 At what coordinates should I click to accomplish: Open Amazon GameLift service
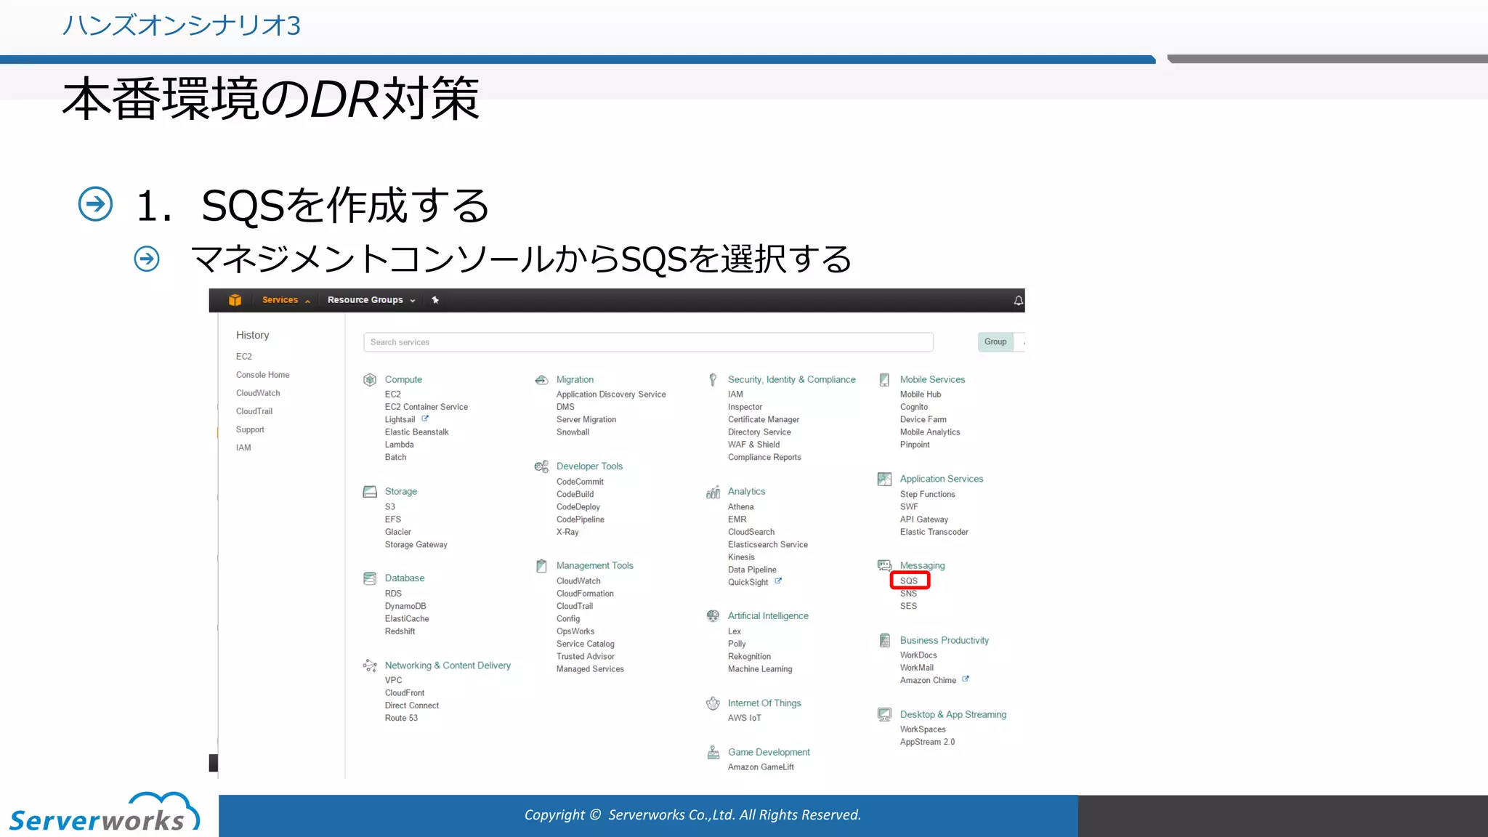[x=761, y=767]
